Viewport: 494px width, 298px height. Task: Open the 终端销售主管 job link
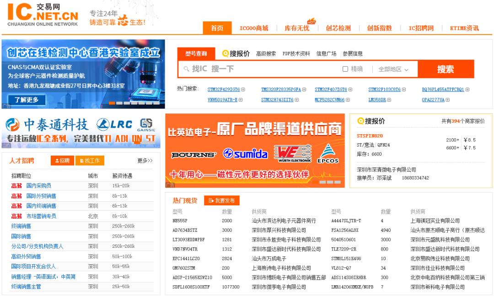26,287
